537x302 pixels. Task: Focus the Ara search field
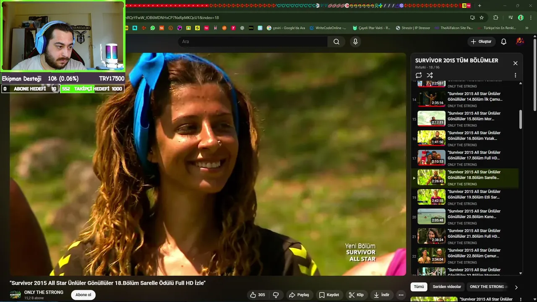[x=253, y=42]
